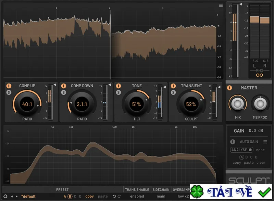The image size is (274, 201).
Task: Open the oversampling low x2 dropdown
Action: click(183, 196)
